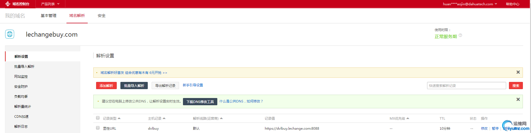Click the help icon beside 正常服务期
Image resolution: width=531 pixels, height=133 pixels.
460,35
